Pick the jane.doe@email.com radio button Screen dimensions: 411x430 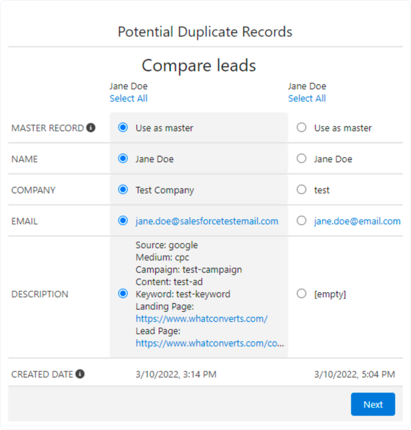[301, 220]
